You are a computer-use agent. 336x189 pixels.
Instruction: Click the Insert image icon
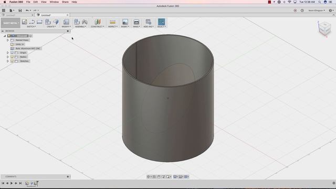pyautogui.click(x=125, y=22)
